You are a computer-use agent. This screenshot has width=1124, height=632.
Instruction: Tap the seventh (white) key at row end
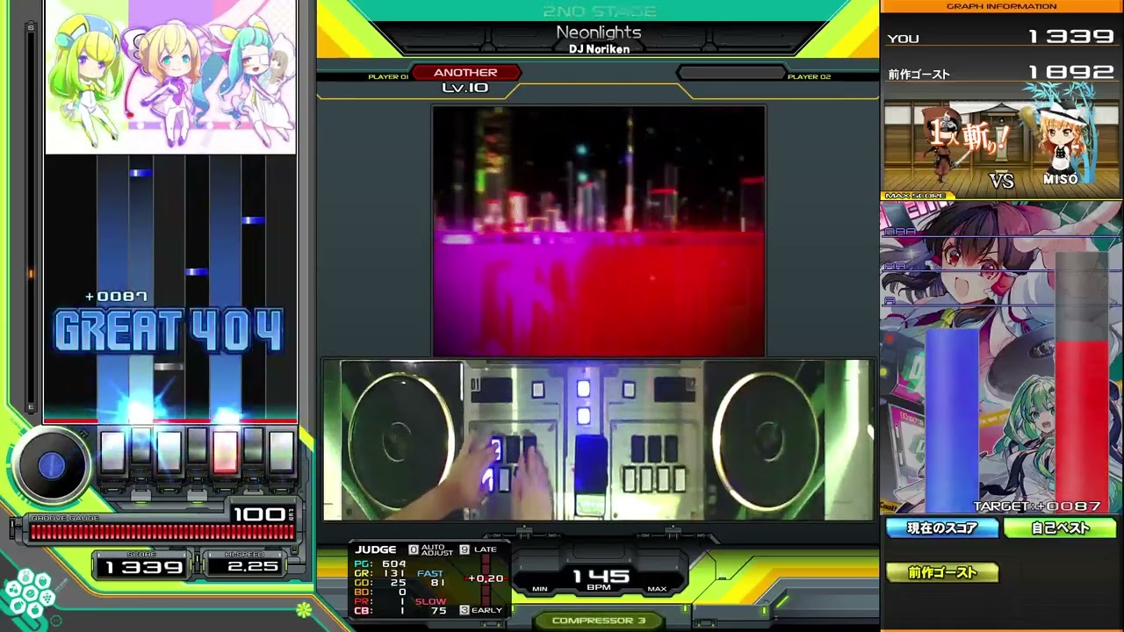pyautogui.click(x=281, y=451)
